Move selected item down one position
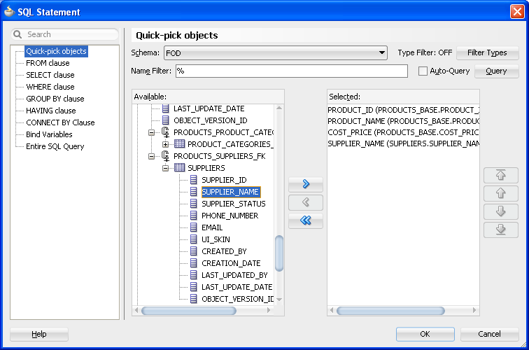Viewport: 529px width, 350px height. coord(501,211)
